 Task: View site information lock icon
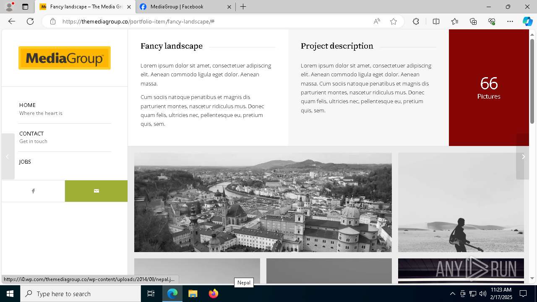click(x=52, y=21)
